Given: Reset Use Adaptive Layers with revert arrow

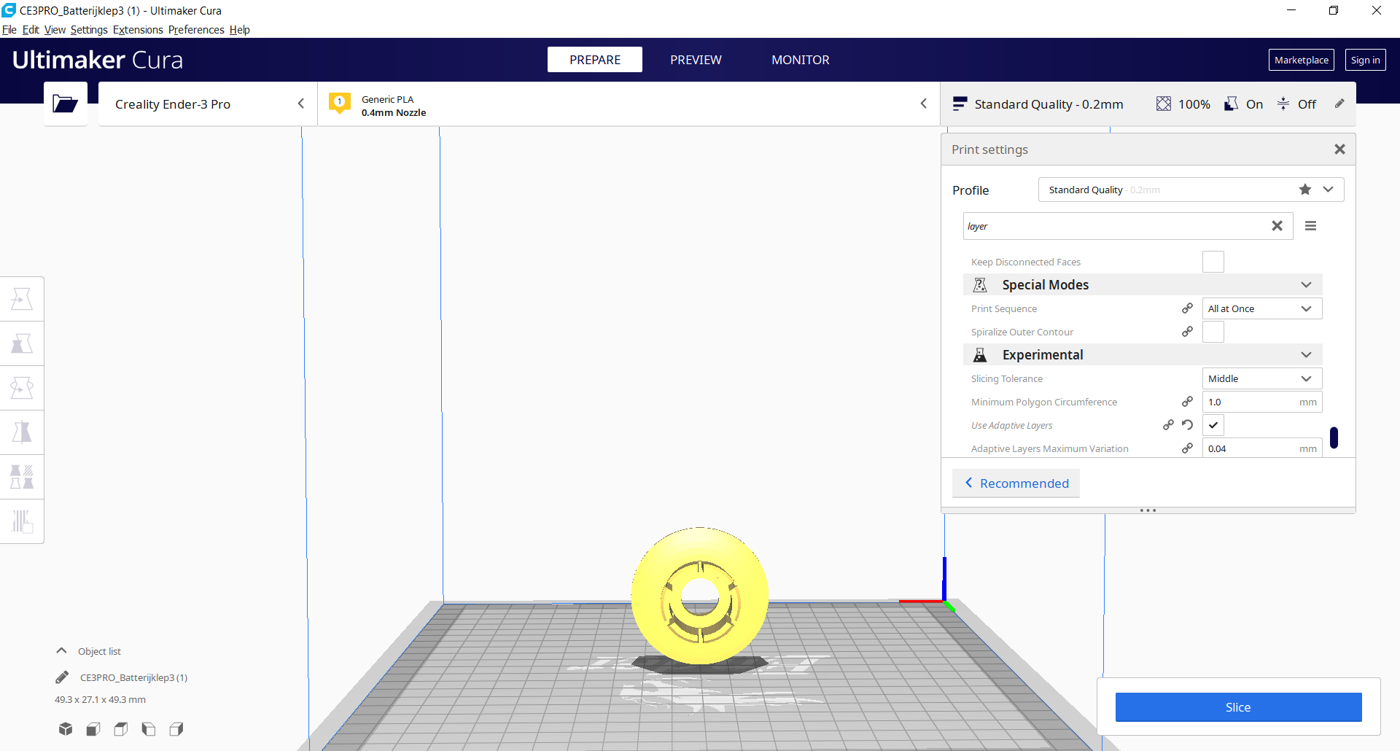Looking at the screenshot, I should [x=1188, y=425].
